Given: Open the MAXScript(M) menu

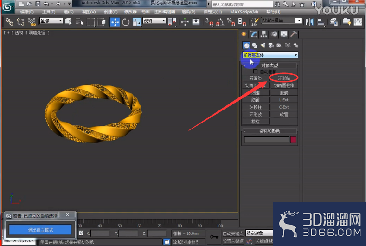Looking at the screenshot, I should pyautogui.click(x=244, y=12).
